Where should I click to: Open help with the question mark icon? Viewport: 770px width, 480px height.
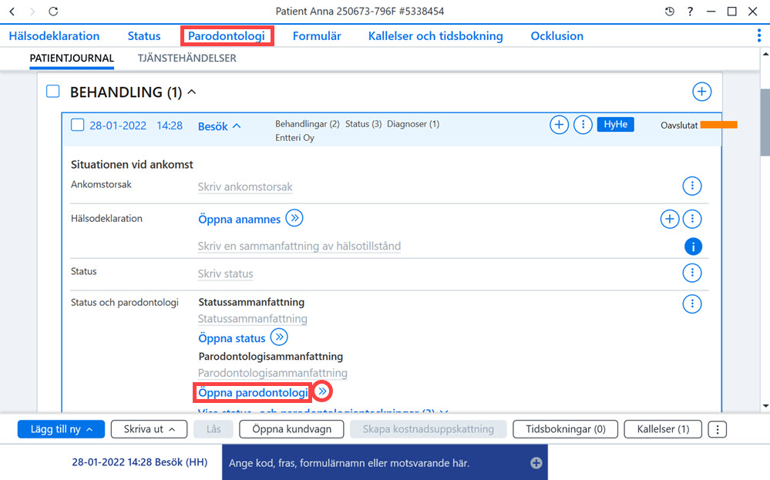690,12
